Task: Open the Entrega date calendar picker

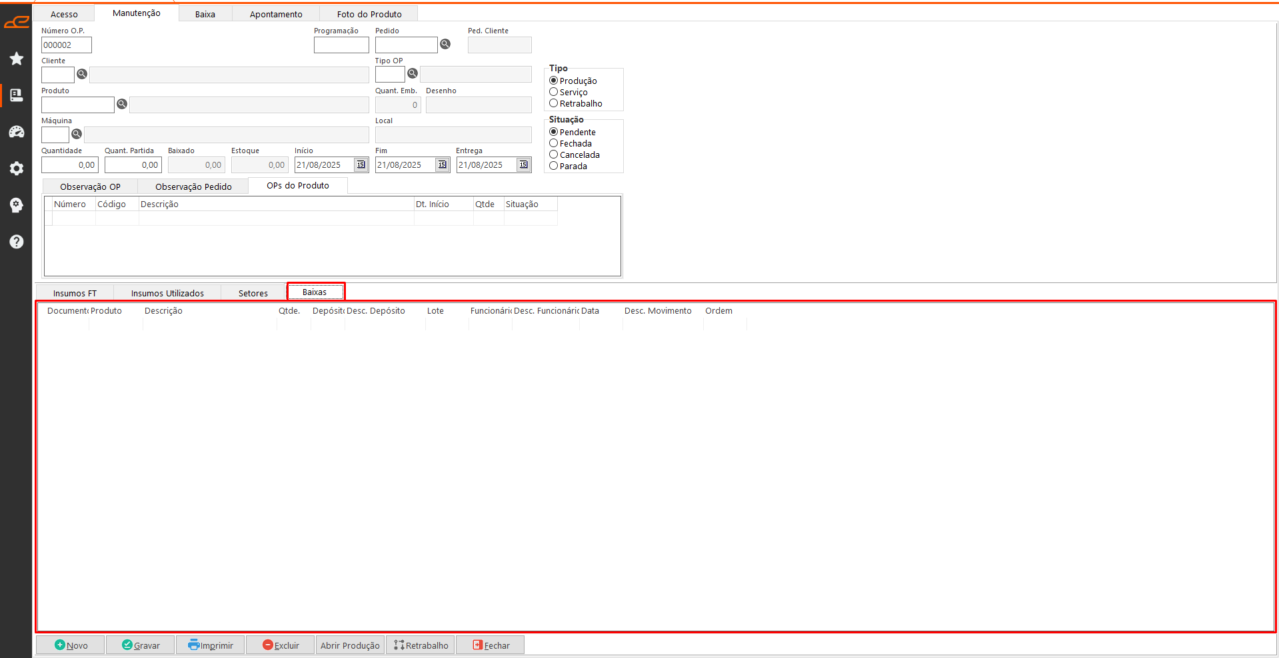Action: [x=523, y=164]
